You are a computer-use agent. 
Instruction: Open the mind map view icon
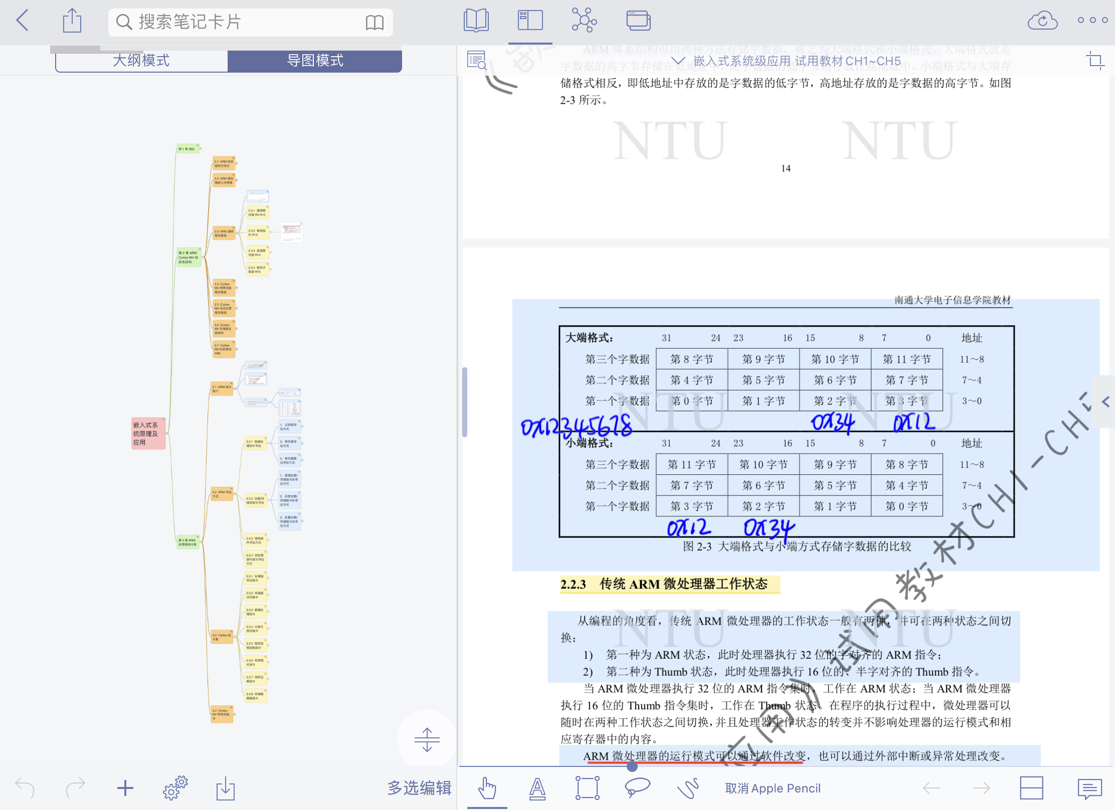pyautogui.click(x=584, y=21)
